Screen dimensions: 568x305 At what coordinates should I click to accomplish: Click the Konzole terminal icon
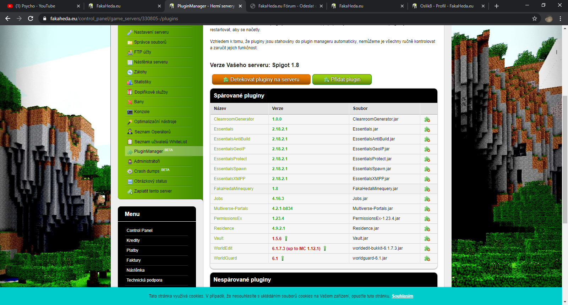point(130,112)
